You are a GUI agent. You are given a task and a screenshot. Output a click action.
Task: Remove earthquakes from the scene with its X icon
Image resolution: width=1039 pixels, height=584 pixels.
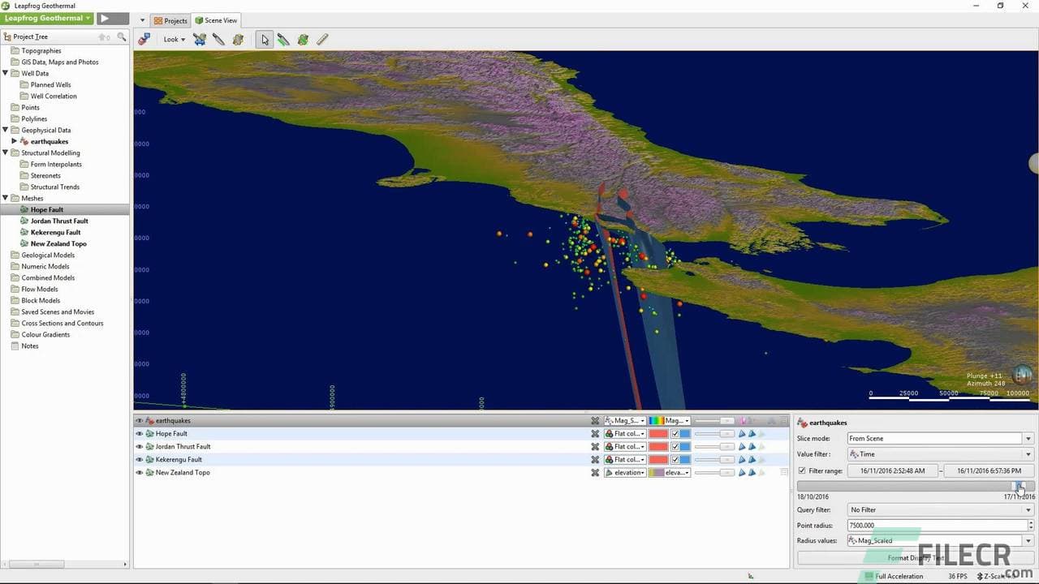(x=595, y=420)
